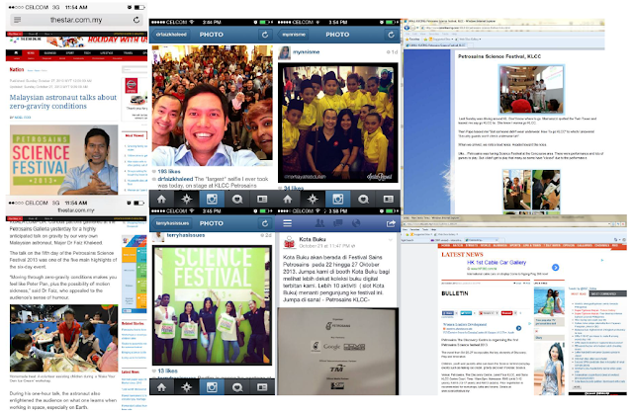Screen dimensions: 633x412
Task: Click the 'BULLETIN' article heading
Action: tap(455, 293)
